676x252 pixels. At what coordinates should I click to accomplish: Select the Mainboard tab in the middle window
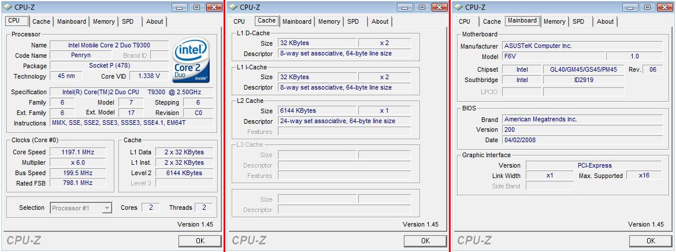(297, 21)
